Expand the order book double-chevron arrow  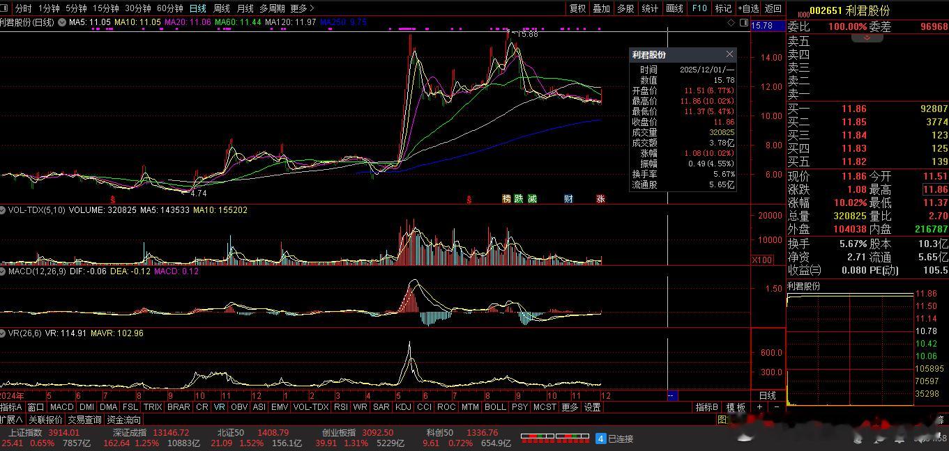click(867, 38)
